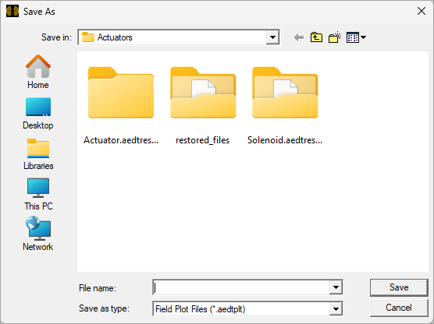Click the Cancel button
Image resolution: width=434 pixels, height=324 pixels.
click(x=399, y=308)
